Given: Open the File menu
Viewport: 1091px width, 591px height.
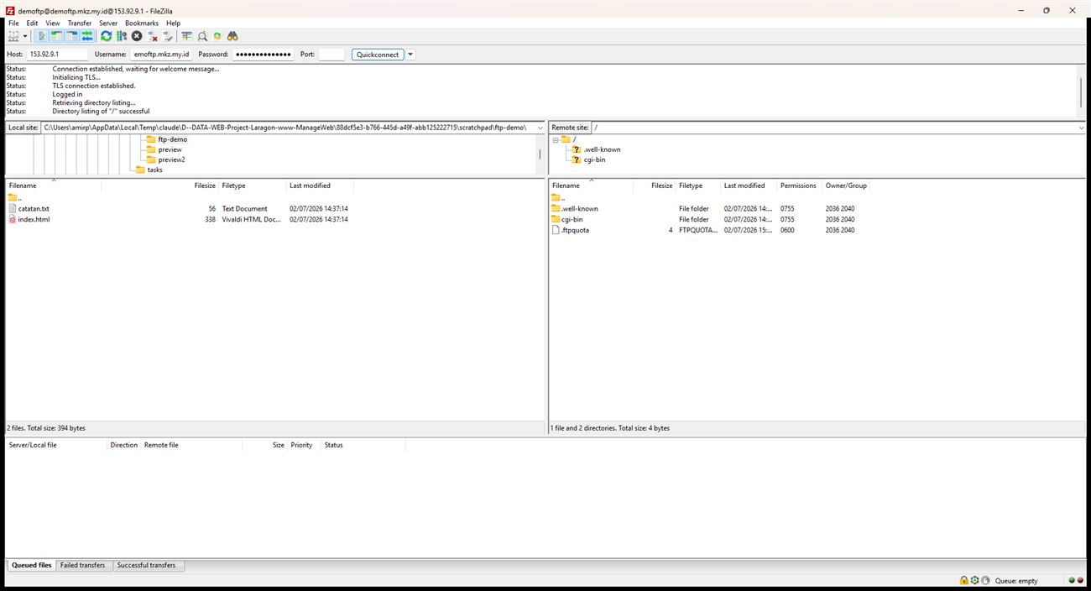Looking at the screenshot, I should 13,24.
